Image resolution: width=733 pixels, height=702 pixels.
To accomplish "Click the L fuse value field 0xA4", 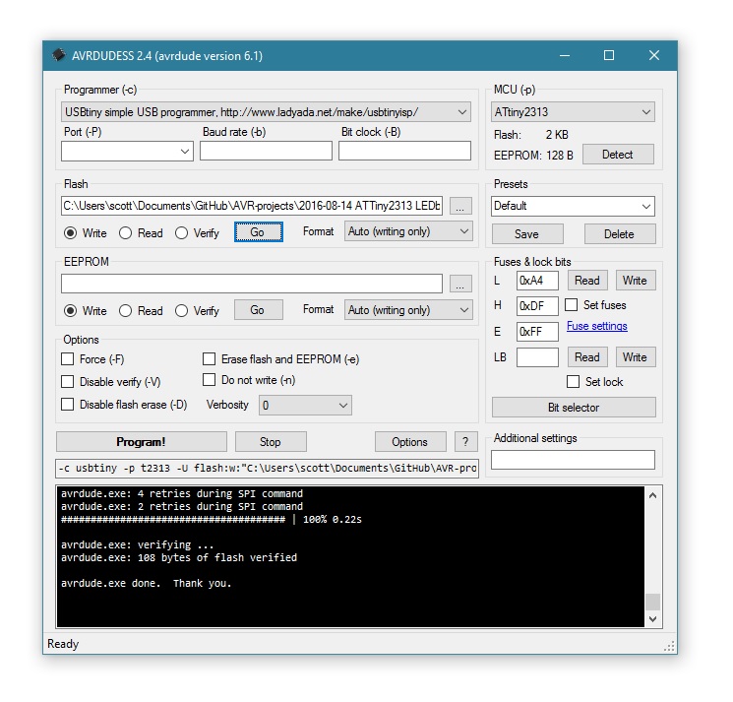I will click(537, 281).
